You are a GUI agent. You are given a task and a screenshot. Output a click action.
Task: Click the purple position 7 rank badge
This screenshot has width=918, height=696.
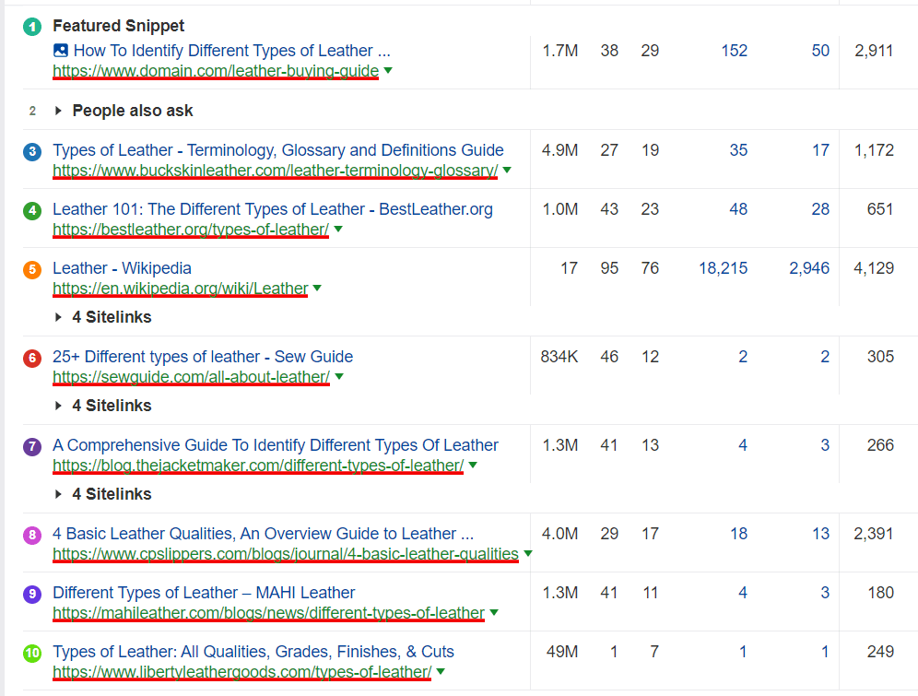pos(32,446)
